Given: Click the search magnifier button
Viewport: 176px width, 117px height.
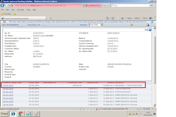Looking at the screenshot, I should pos(152,5).
